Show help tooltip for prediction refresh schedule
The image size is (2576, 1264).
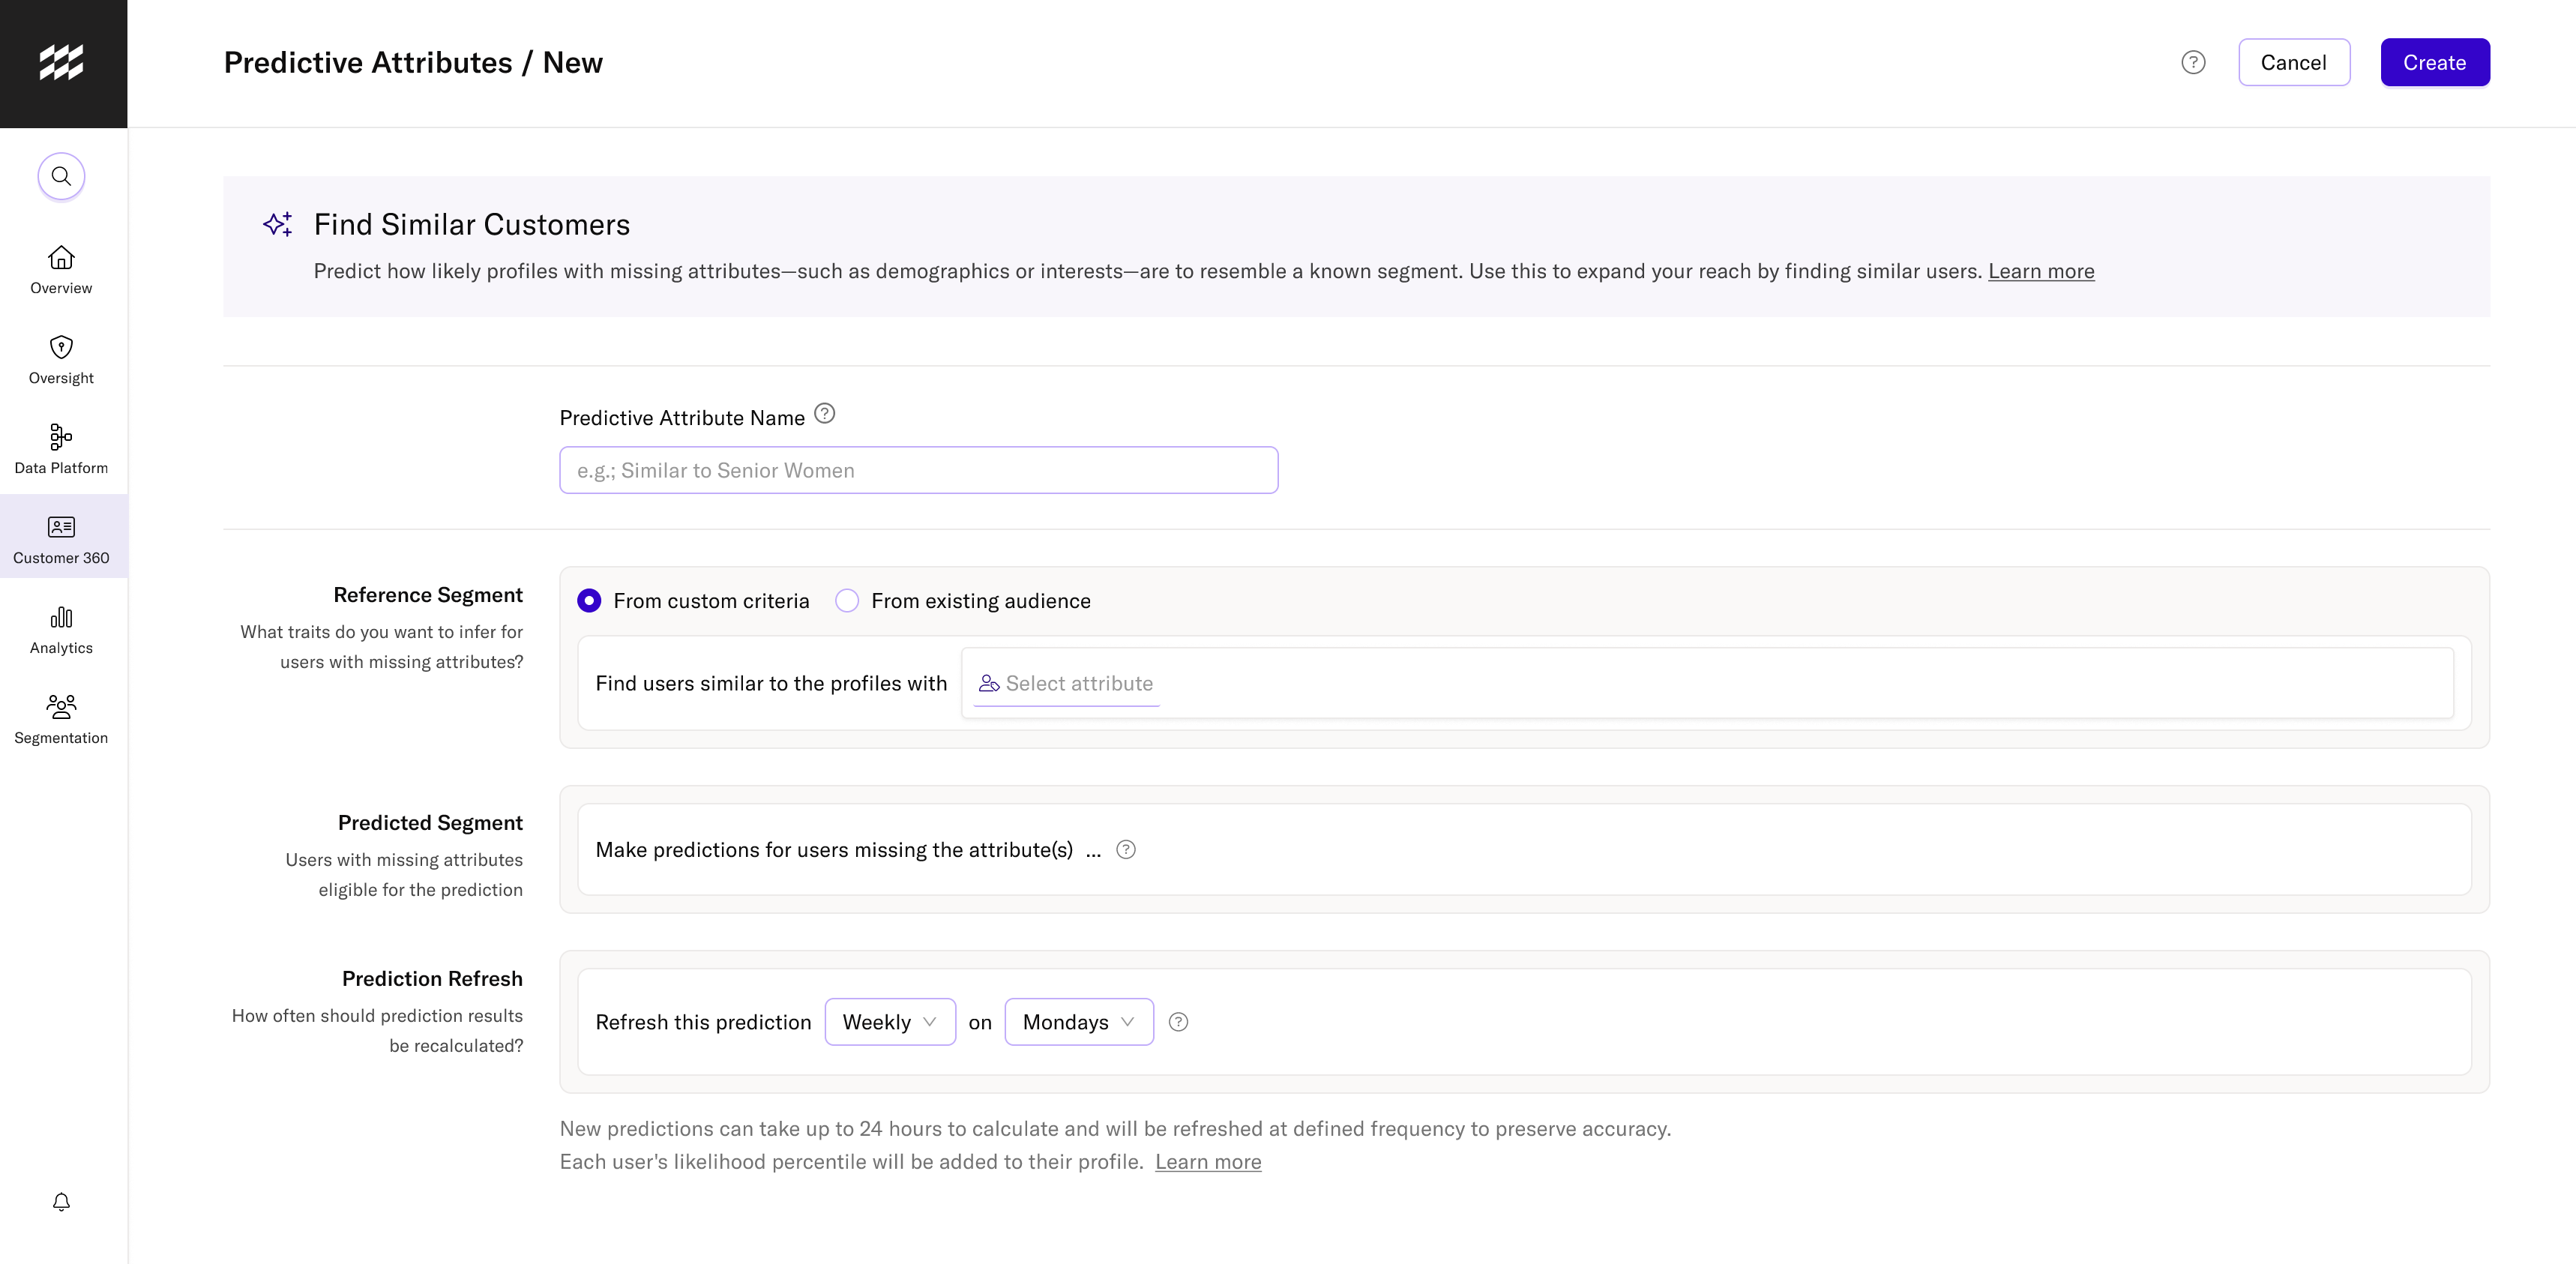tap(1178, 1021)
